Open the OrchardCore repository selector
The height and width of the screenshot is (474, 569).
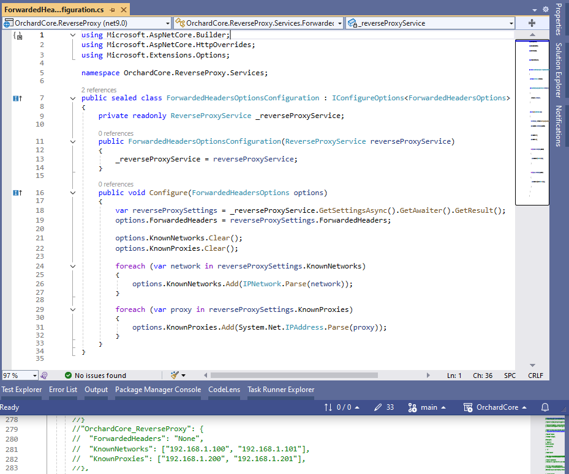[x=501, y=407]
